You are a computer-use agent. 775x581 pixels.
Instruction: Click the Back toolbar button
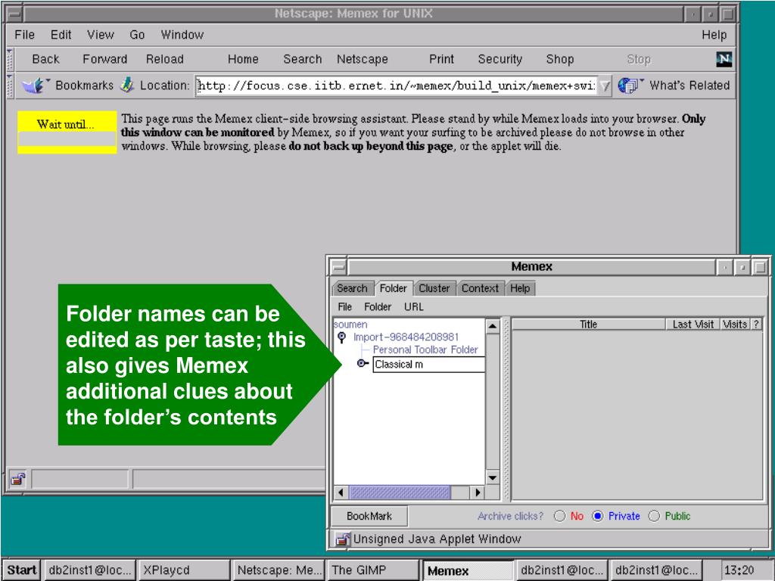[x=45, y=59]
